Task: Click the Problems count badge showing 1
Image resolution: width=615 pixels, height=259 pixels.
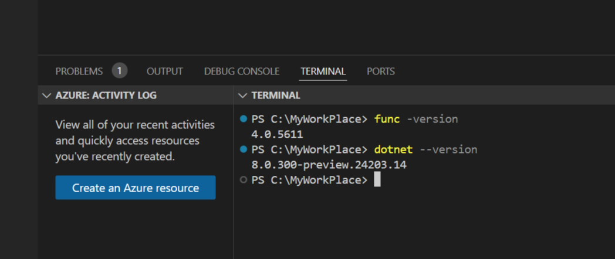Action: coord(120,71)
